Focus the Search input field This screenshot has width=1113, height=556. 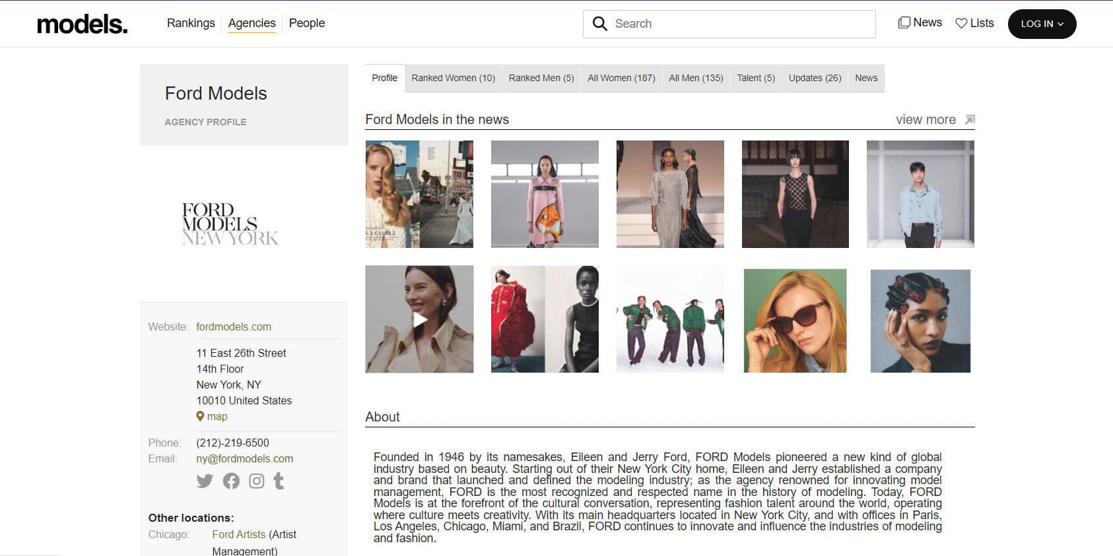coord(729,24)
